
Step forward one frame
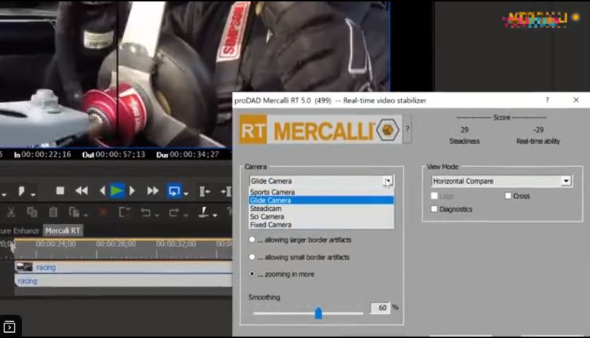[x=132, y=190]
